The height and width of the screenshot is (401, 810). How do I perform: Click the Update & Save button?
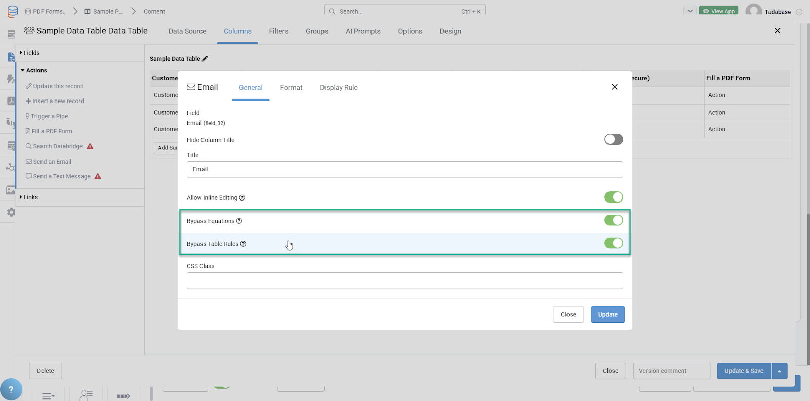click(744, 371)
